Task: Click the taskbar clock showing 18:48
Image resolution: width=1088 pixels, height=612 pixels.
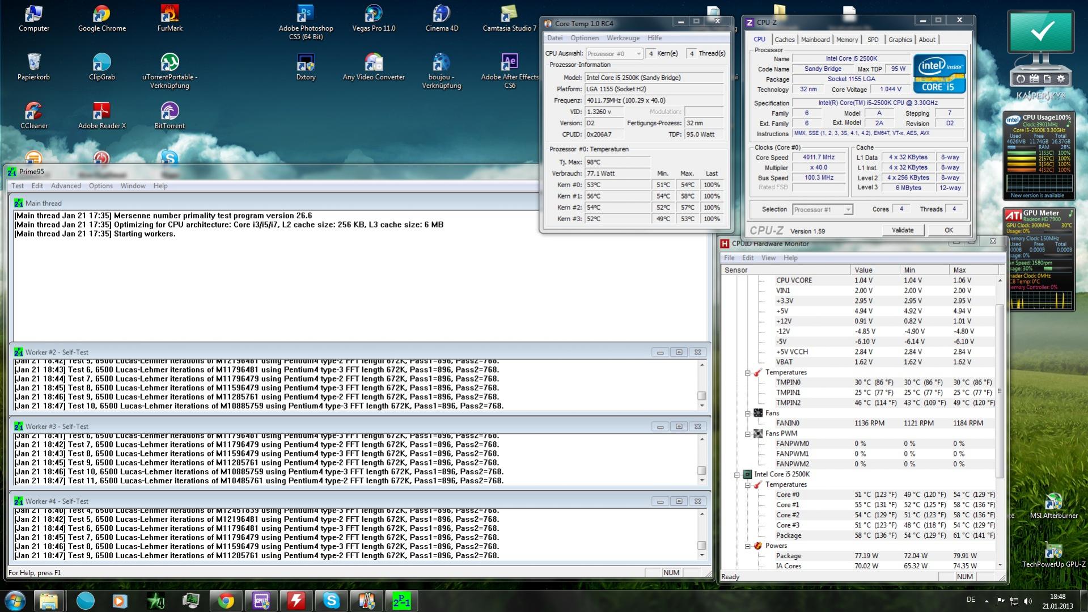Action: point(1057,601)
